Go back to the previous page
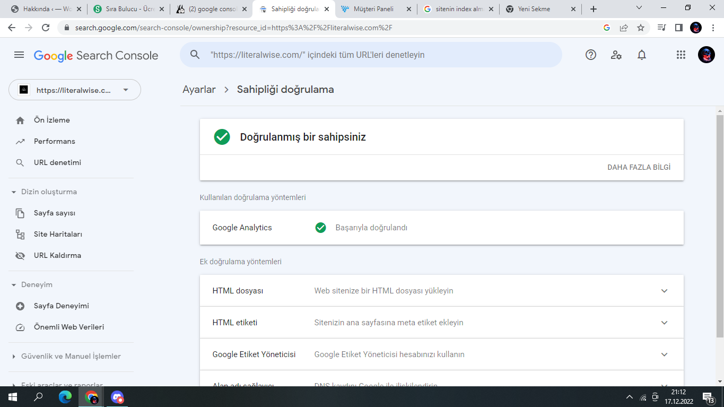 [13, 28]
